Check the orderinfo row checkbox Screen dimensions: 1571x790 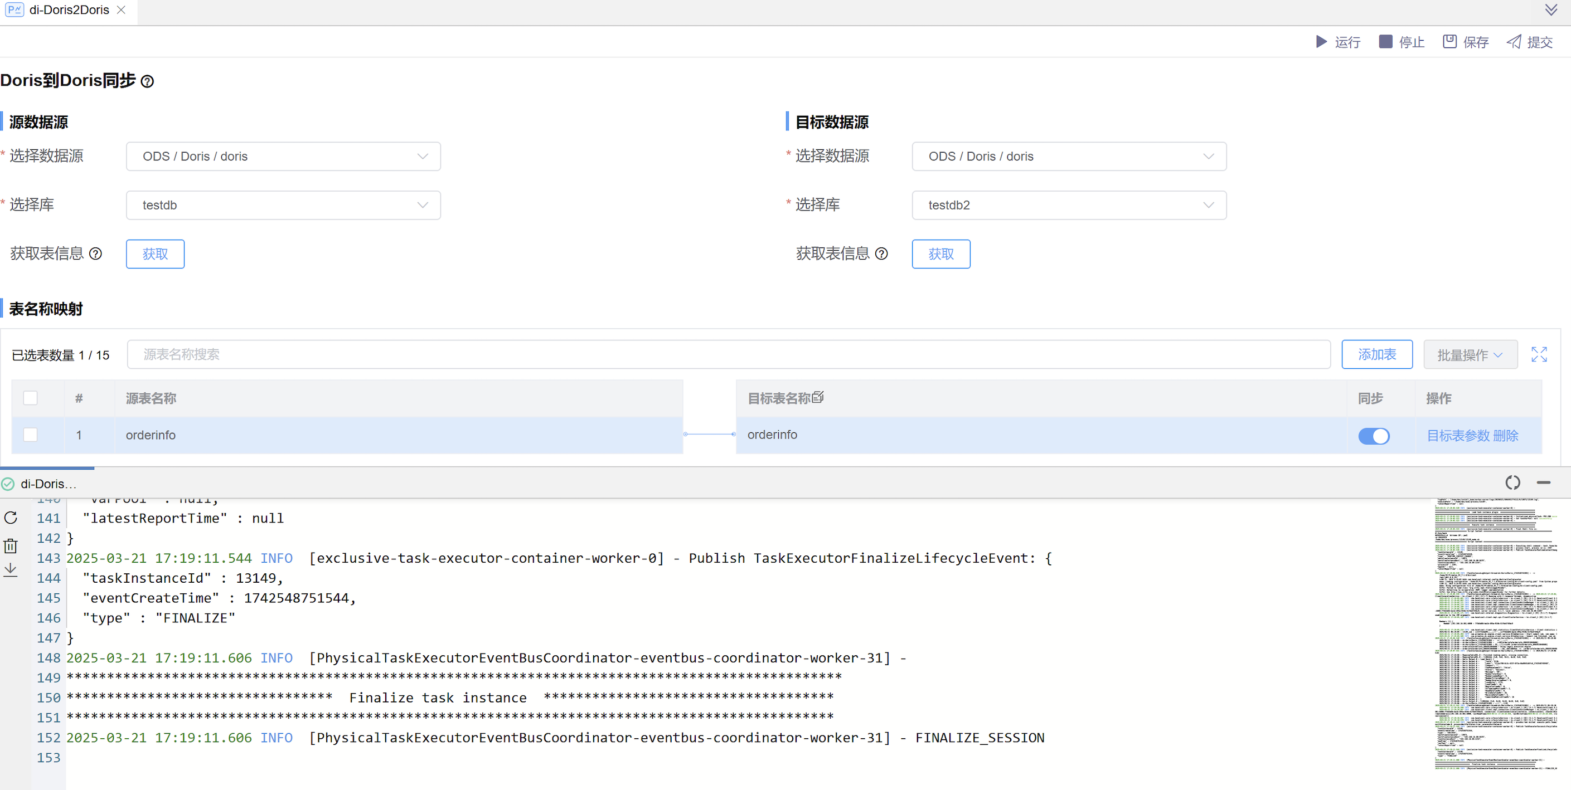pos(31,435)
